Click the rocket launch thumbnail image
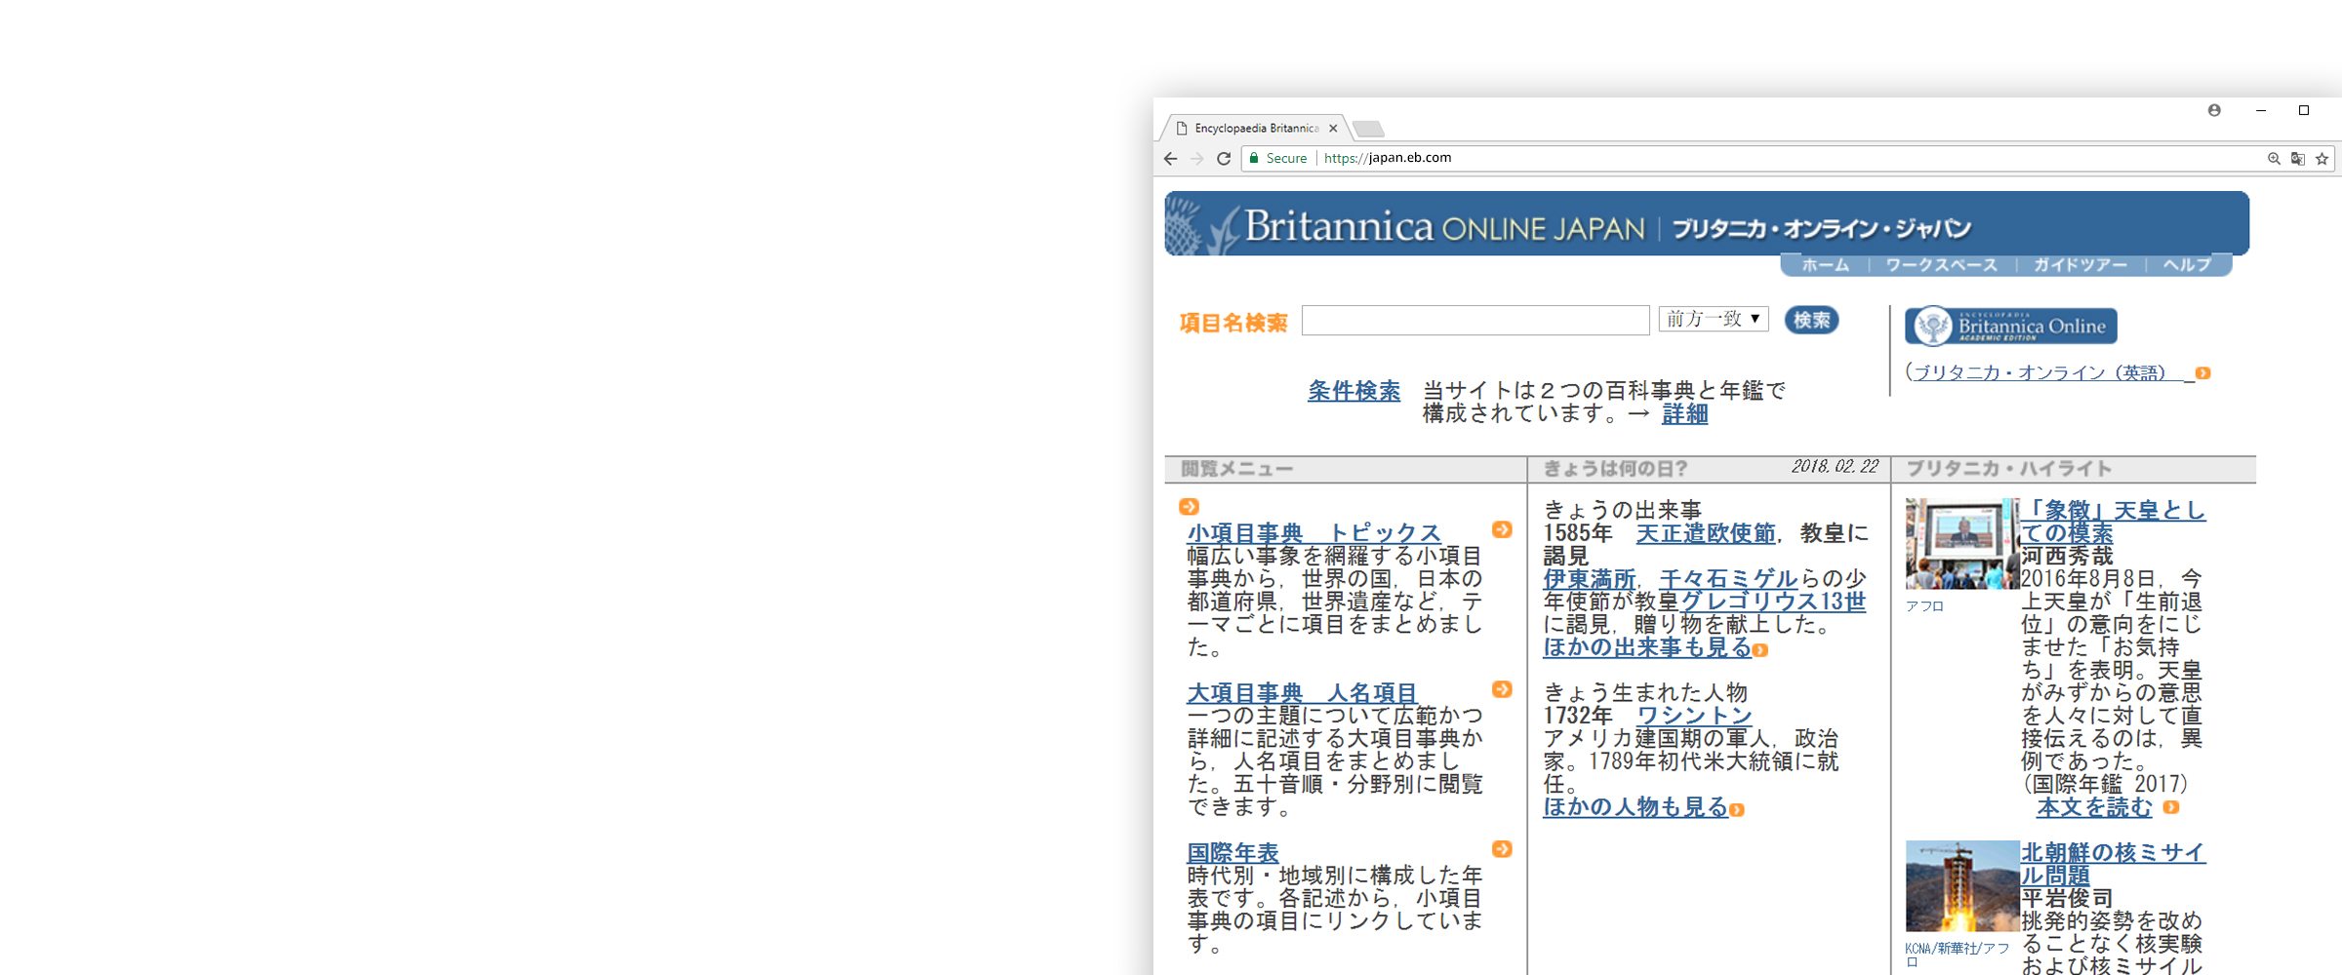 (1961, 886)
